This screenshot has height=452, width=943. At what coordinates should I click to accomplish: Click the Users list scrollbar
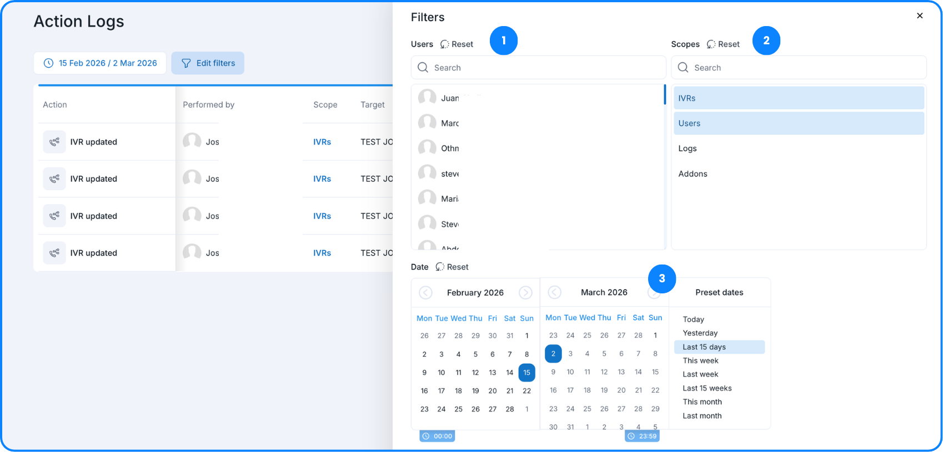(x=665, y=95)
